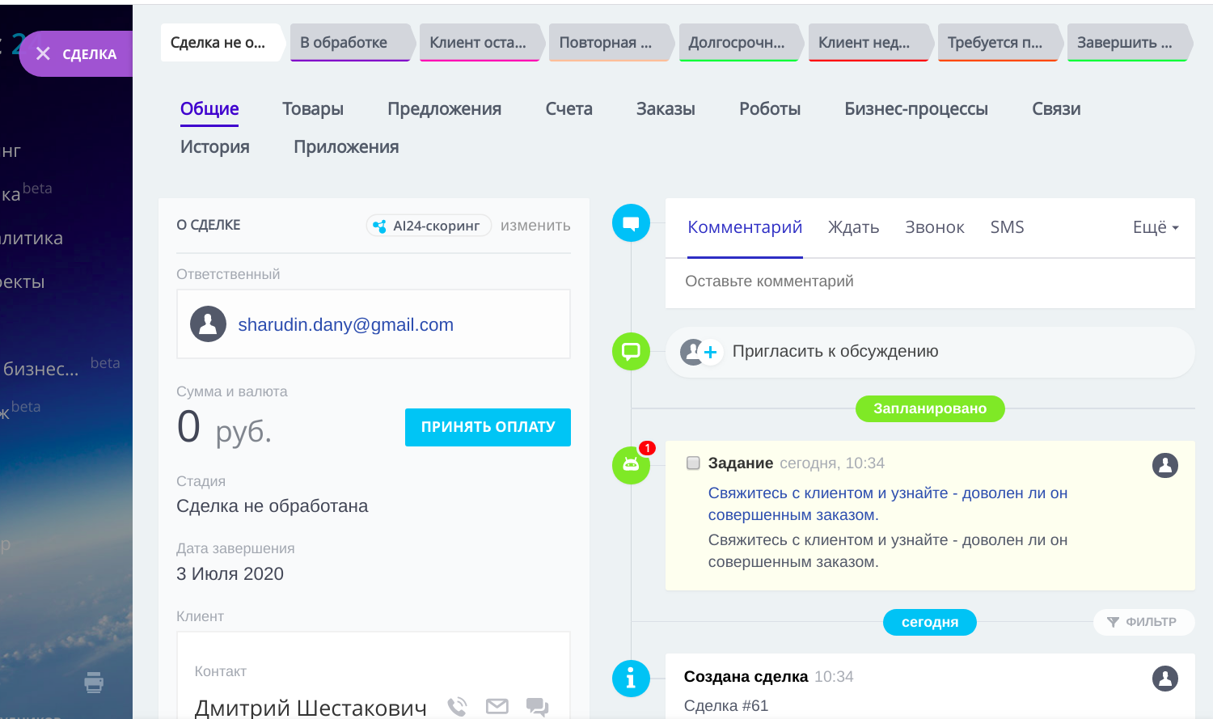The width and height of the screenshot is (1213, 719).
Task: Open the ФИЛЬТР button in the timeline
Action: click(1143, 622)
